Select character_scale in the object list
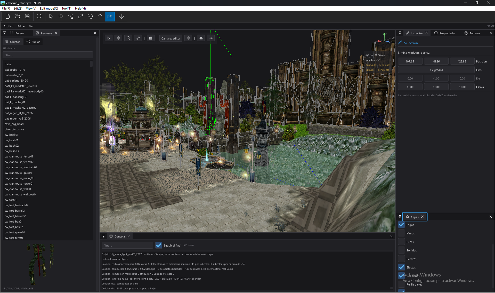The width and height of the screenshot is (495, 293). pos(14,129)
